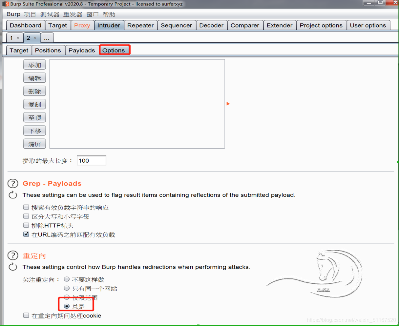The image size is (399, 326).
Task: Switch to the Intruder Payloads sub-tab
Action: click(82, 50)
